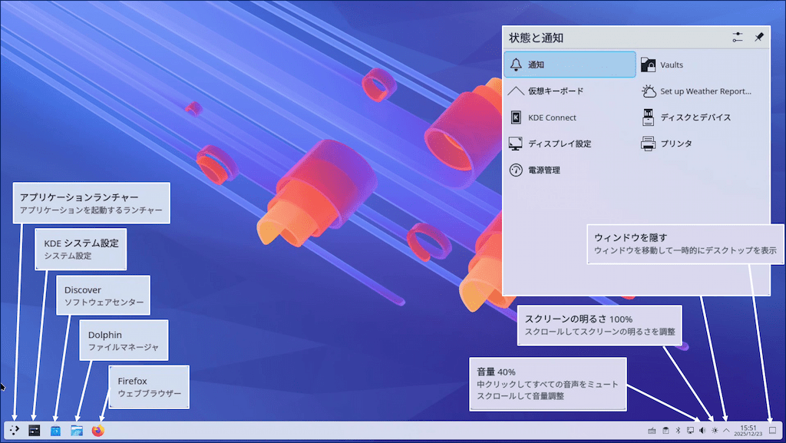Click the show desktop button
The height and width of the screenshot is (443, 786).
772,431
